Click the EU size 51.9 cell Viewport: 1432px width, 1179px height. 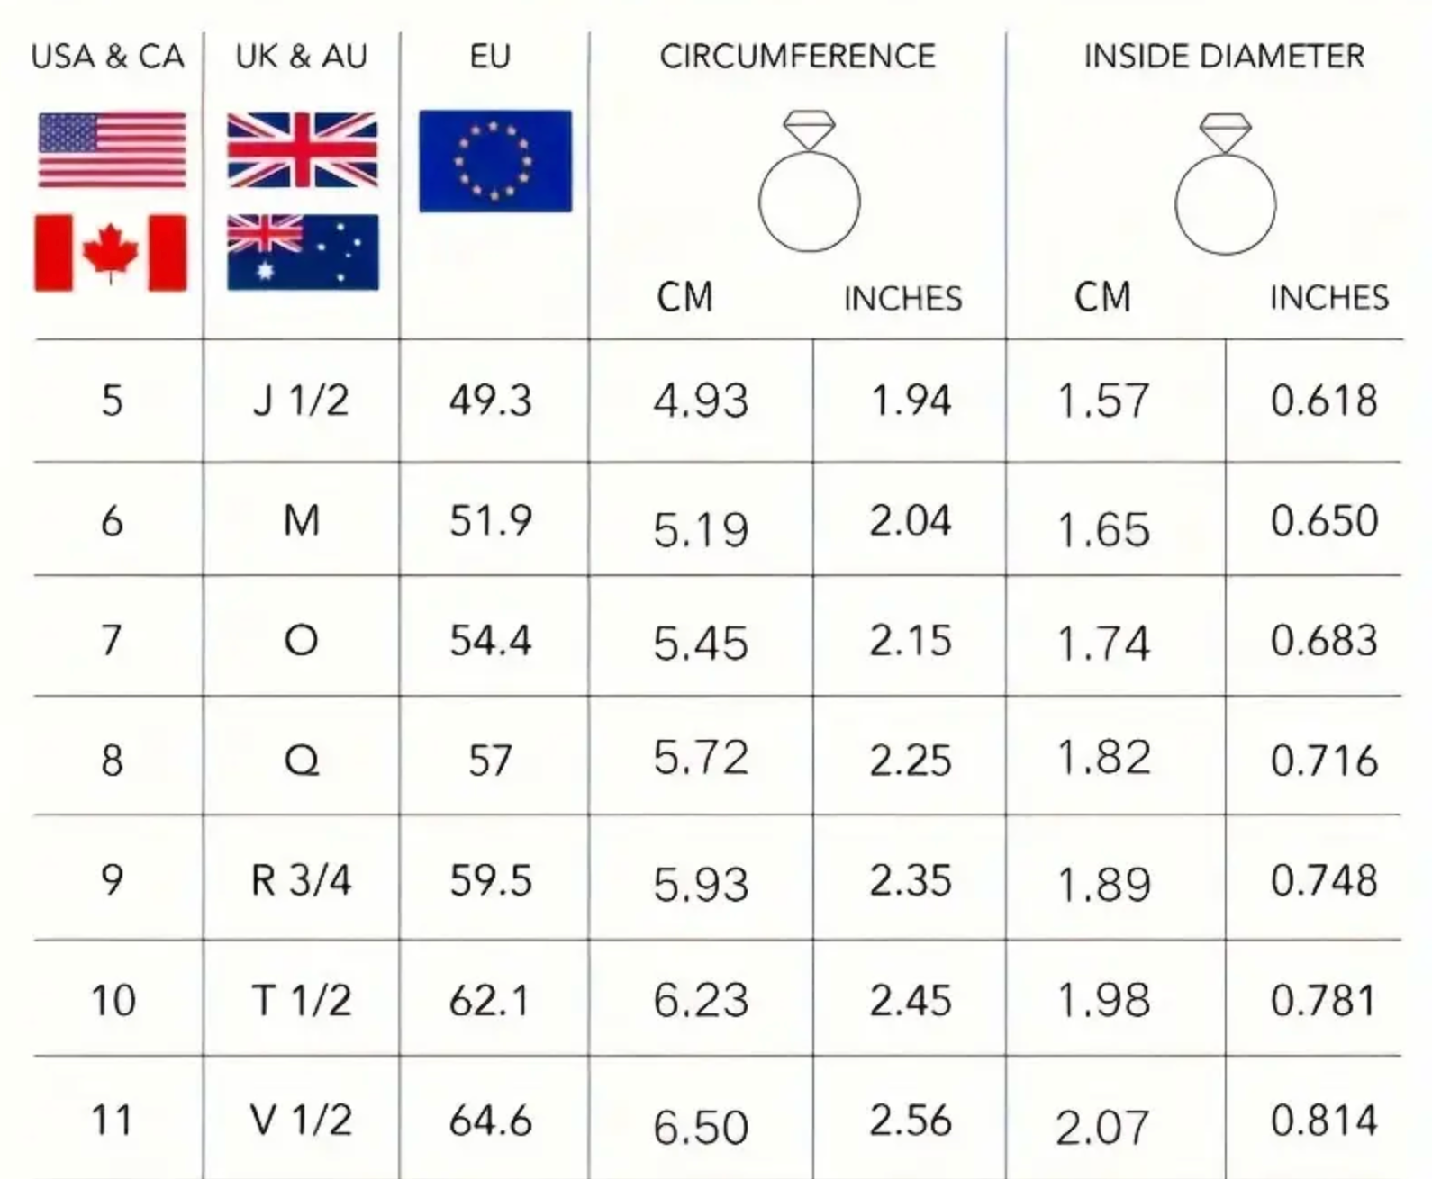point(491,520)
